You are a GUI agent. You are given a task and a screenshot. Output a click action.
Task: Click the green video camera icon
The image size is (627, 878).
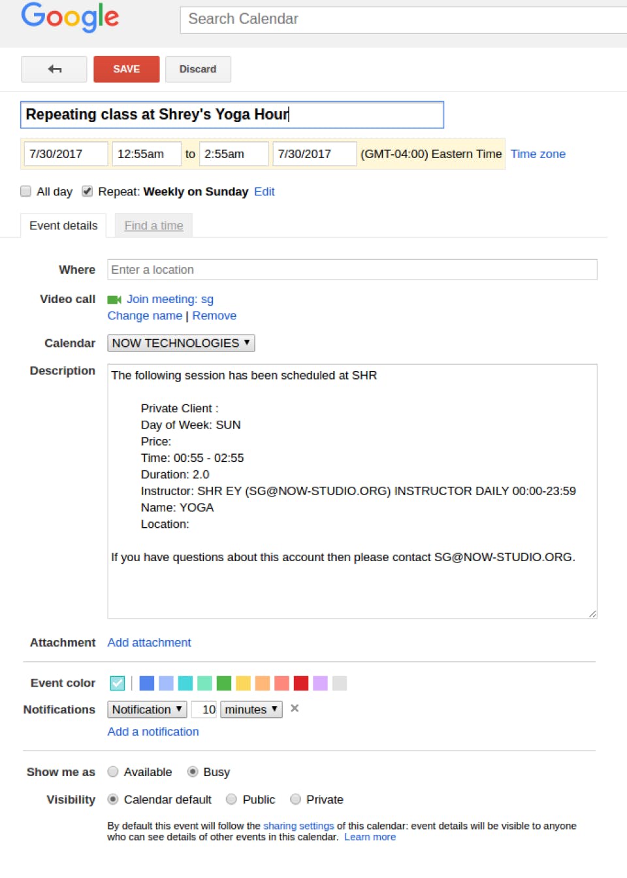pos(114,300)
